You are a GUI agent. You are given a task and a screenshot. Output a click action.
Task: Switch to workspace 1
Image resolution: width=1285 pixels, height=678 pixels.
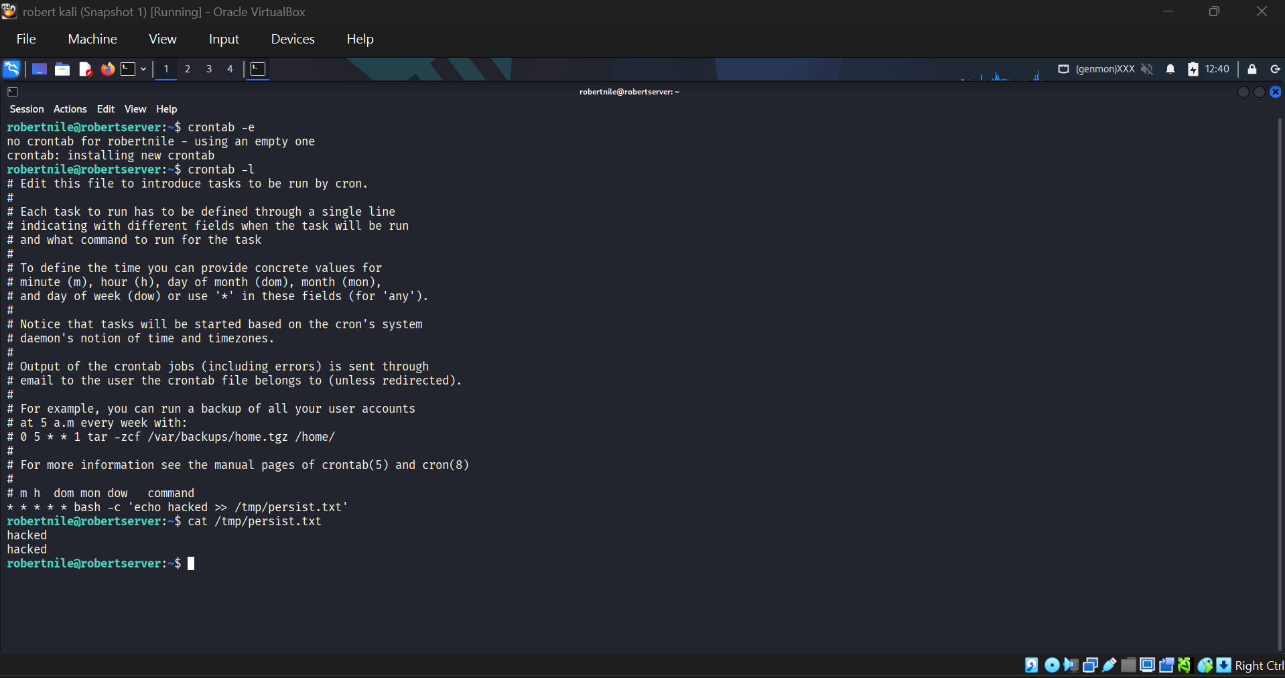(166, 69)
